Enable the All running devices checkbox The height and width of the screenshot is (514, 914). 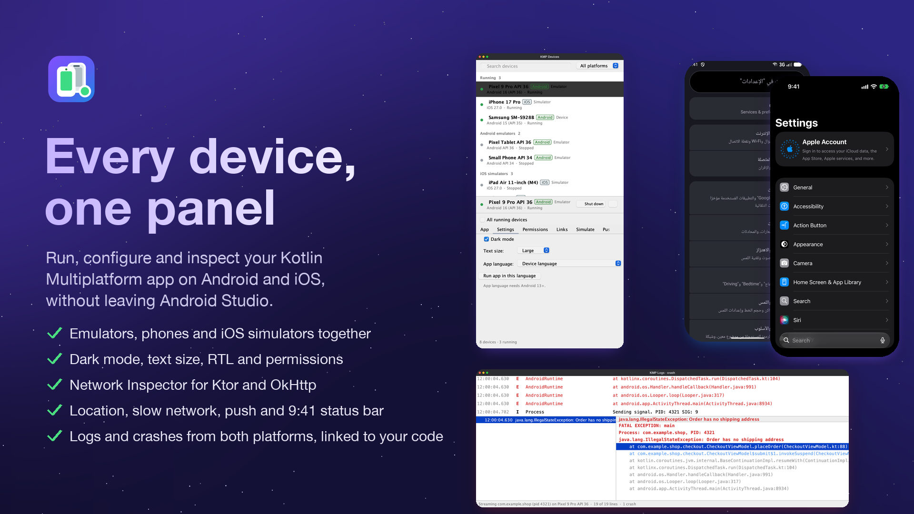tap(483, 220)
